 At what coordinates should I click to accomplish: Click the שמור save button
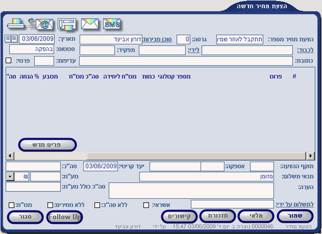point(295,216)
